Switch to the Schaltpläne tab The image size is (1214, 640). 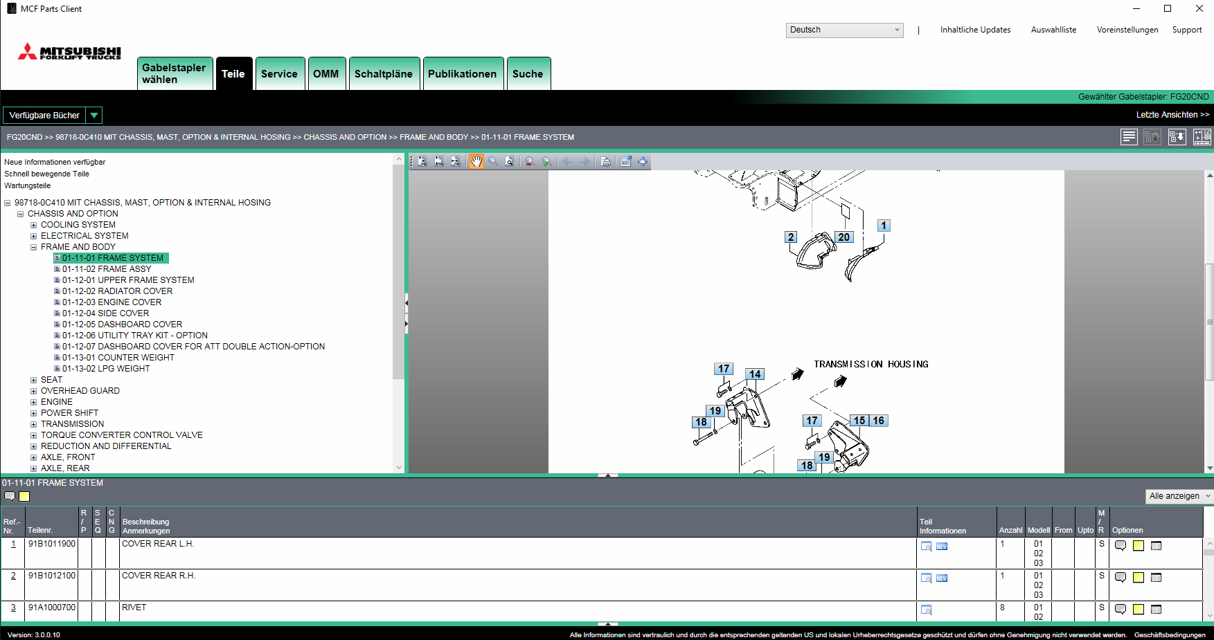[384, 73]
